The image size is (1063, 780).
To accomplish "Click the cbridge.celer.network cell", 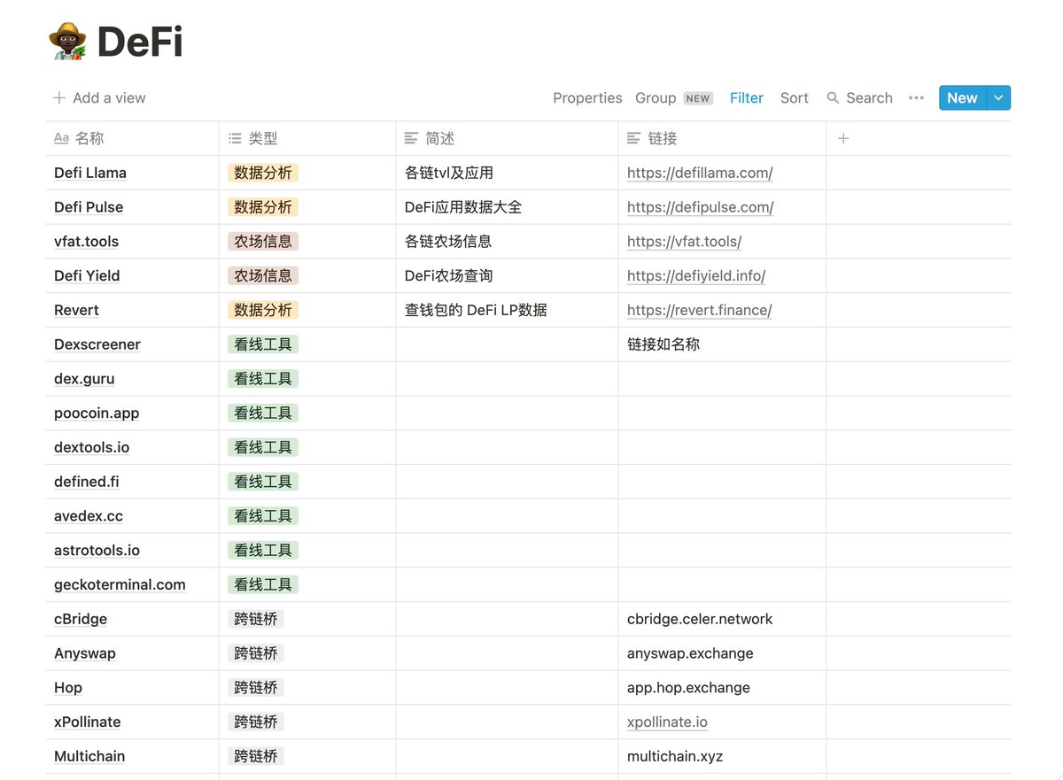I will tap(722, 620).
